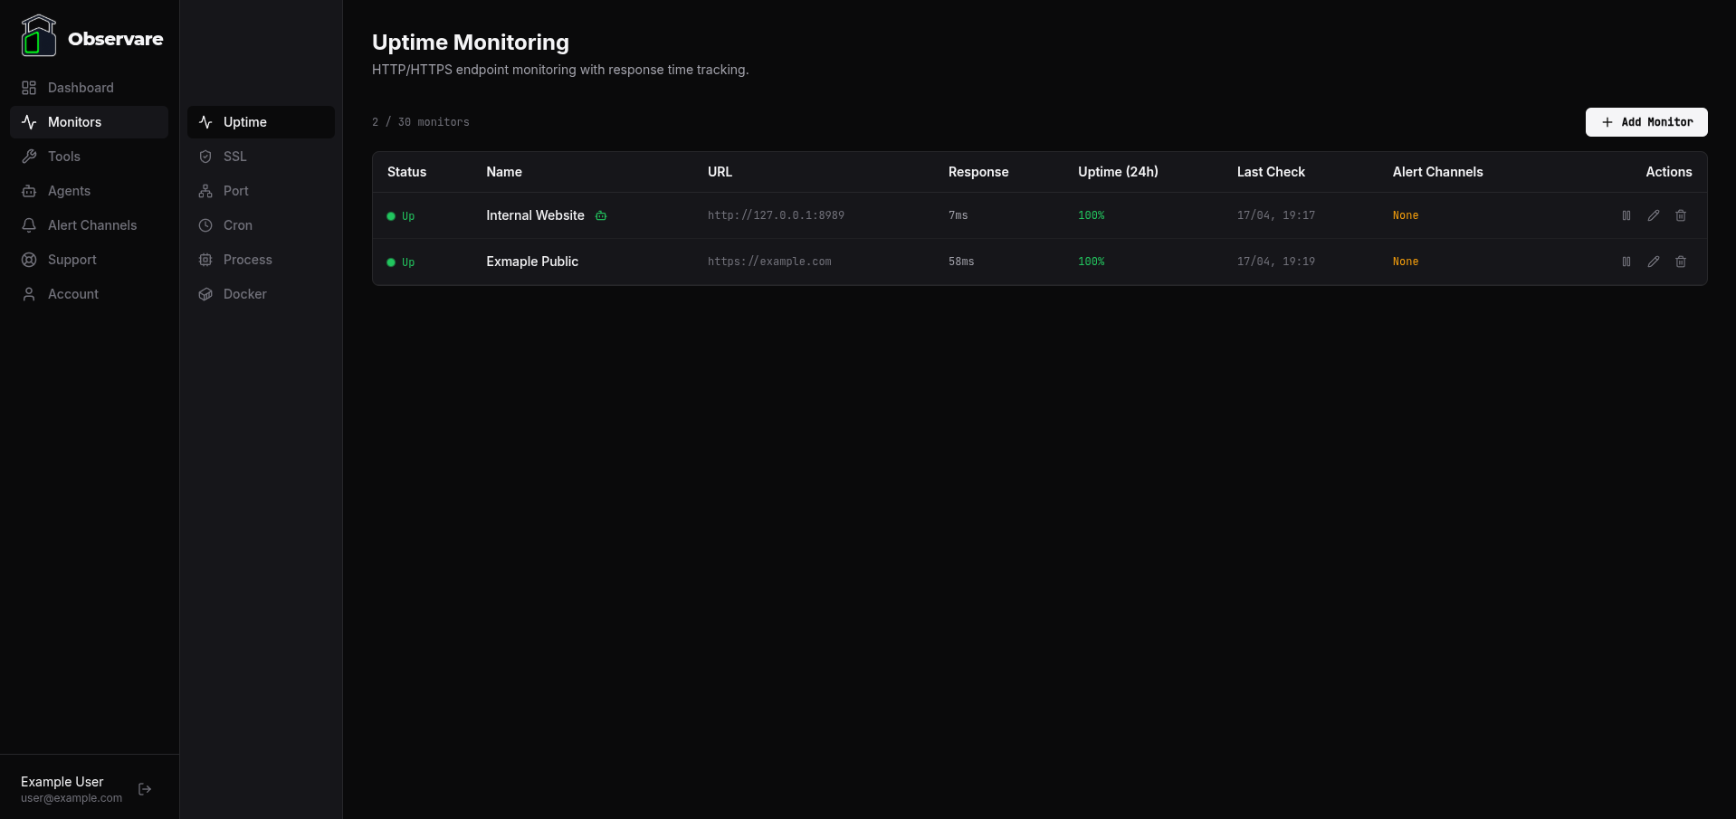This screenshot has height=819, width=1736.
Task: Pause the Internal Website monitor
Action: coord(1626,215)
